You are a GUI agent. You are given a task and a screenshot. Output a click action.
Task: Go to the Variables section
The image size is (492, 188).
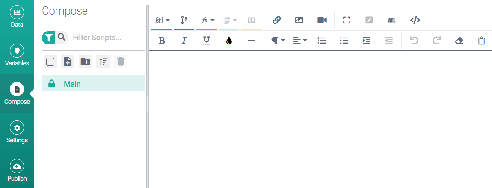pos(17,56)
